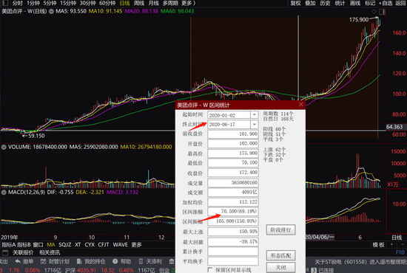
Task: Click the MA indicator settings circle icon
Action: [51, 11]
